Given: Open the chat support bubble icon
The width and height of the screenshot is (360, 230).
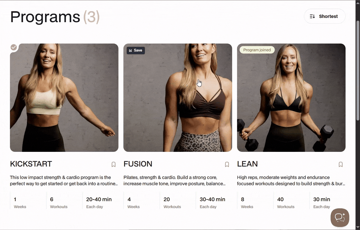Looking at the screenshot, I should [x=340, y=218].
